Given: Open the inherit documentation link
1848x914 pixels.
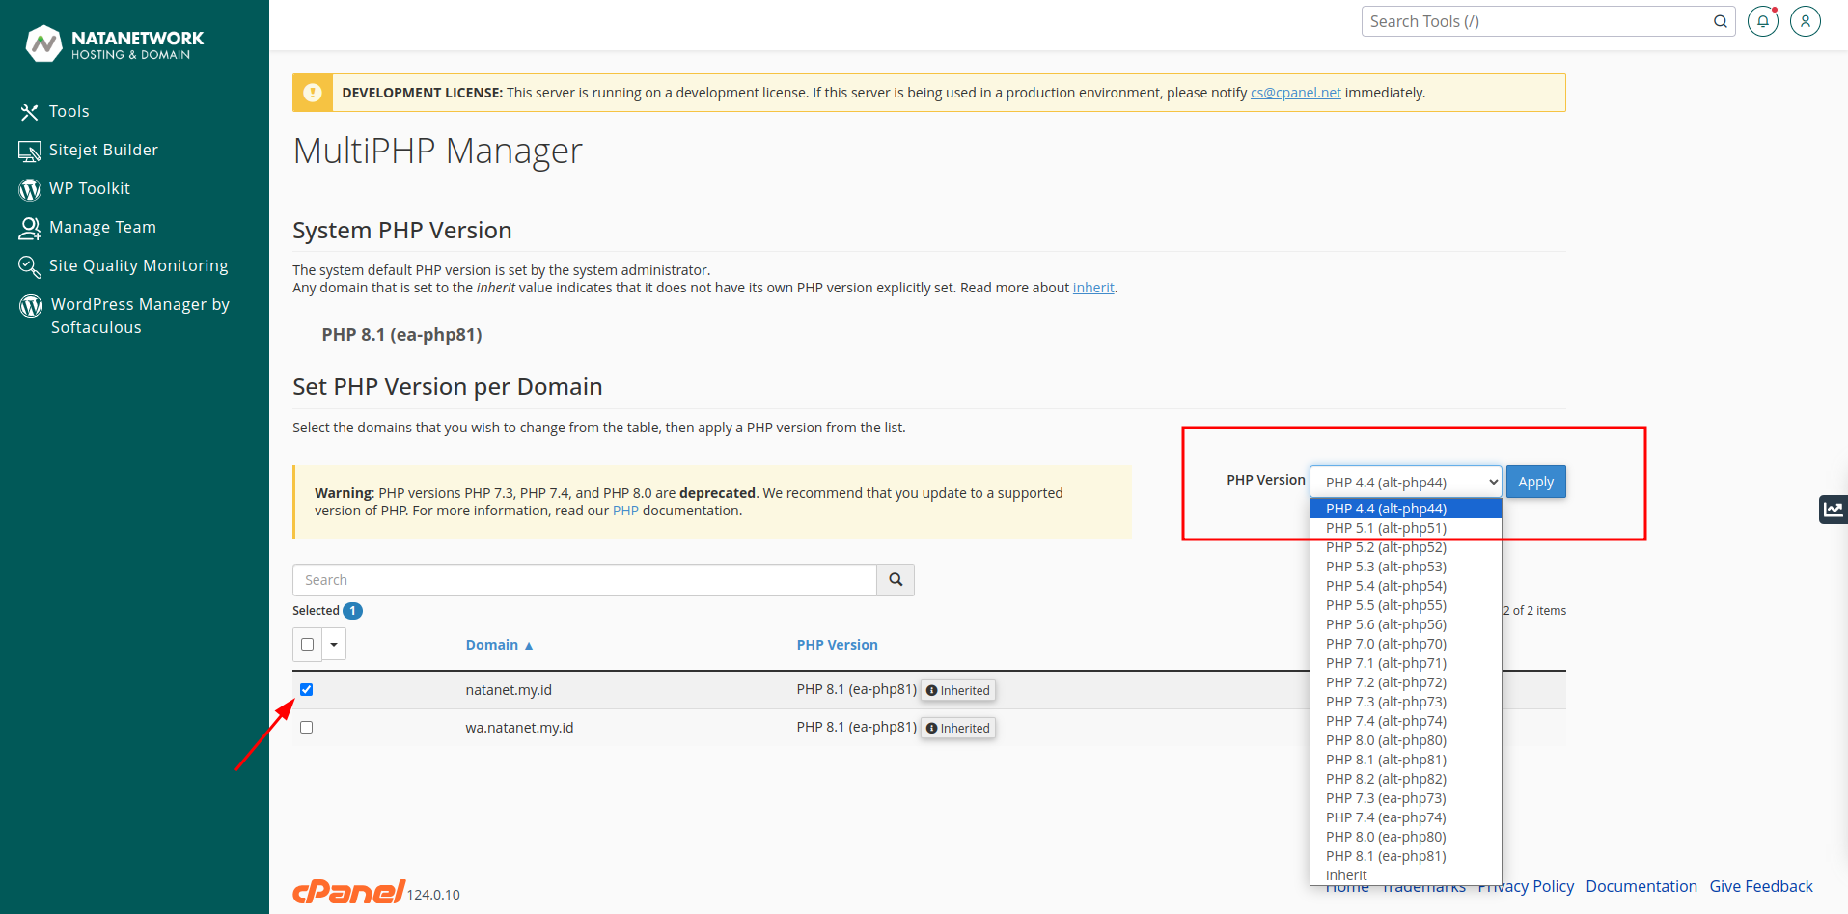Looking at the screenshot, I should (1093, 288).
